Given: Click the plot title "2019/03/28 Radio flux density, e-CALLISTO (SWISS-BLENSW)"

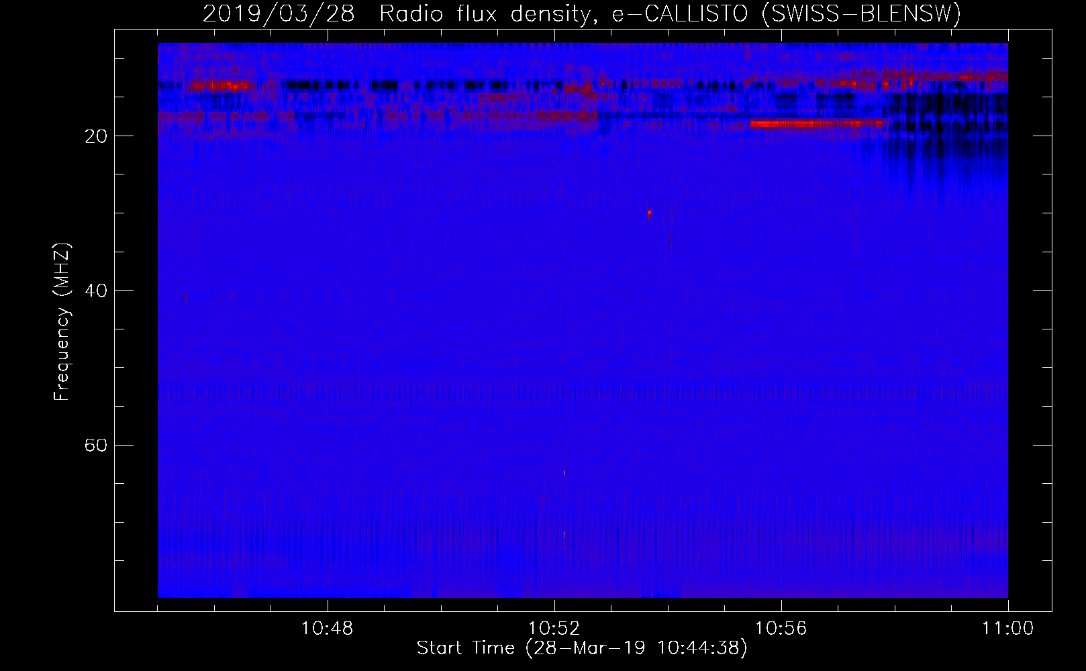Looking at the screenshot, I should (582, 13).
